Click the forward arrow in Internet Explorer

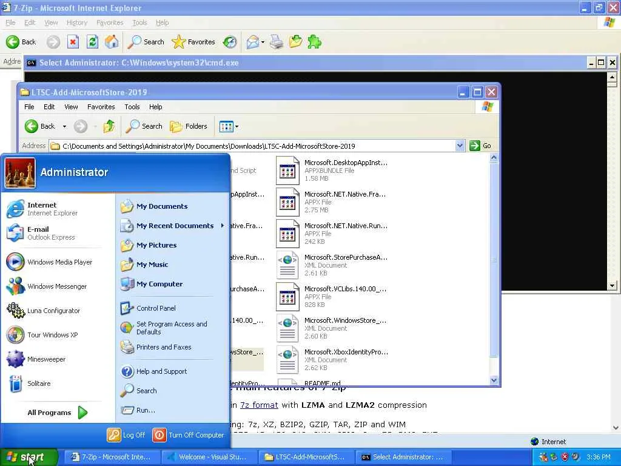[x=53, y=42]
